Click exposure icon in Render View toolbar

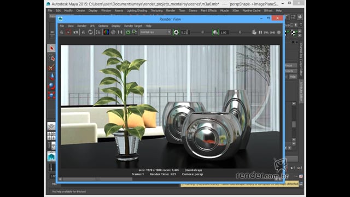[176, 32]
